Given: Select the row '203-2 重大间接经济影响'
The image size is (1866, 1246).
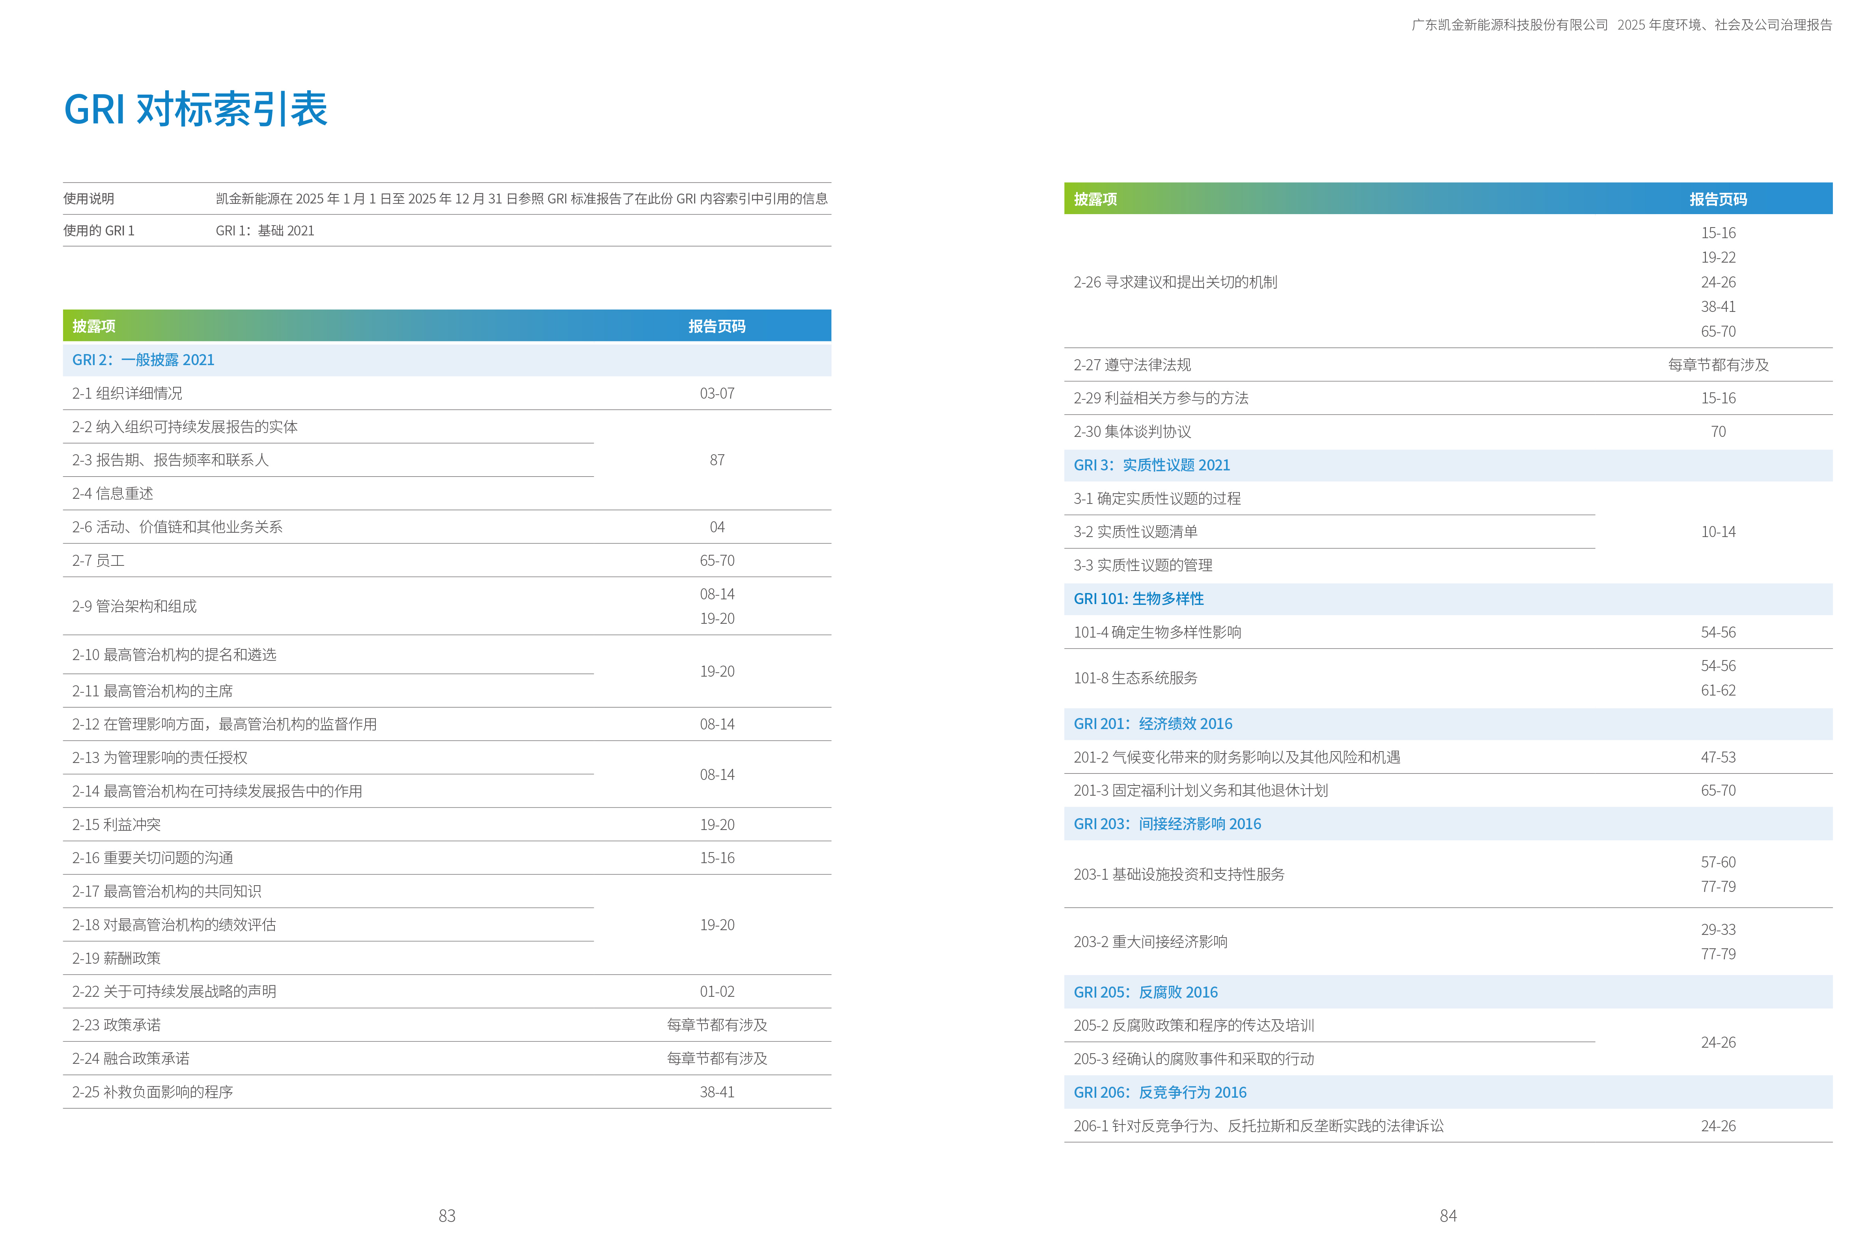Looking at the screenshot, I should [1151, 942].
